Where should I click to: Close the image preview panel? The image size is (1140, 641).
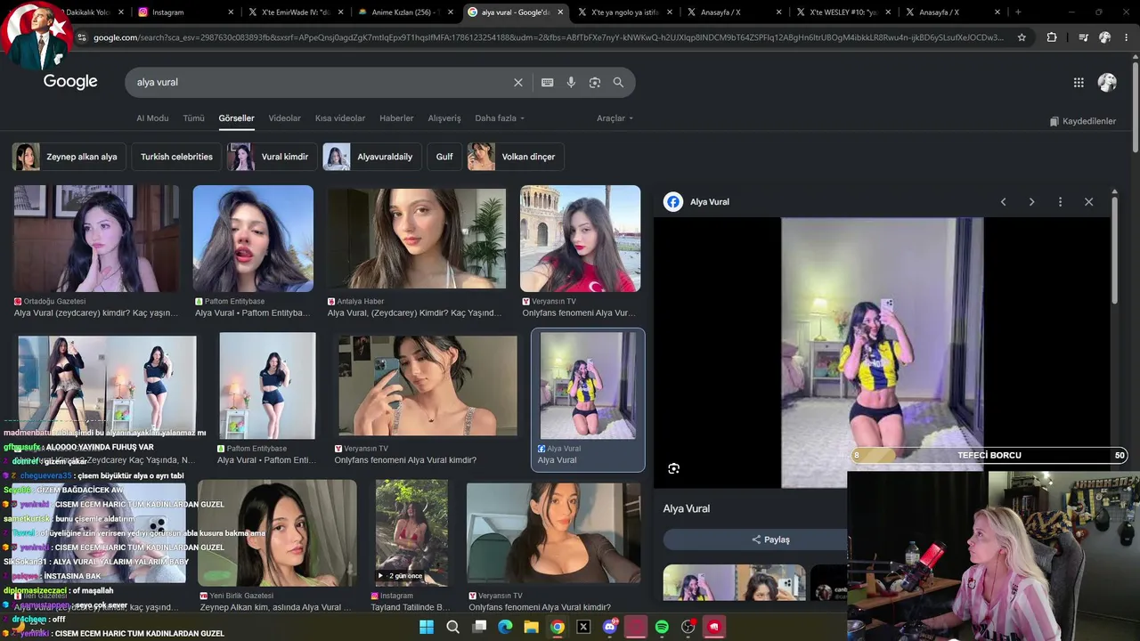(x=1088, y=202)
